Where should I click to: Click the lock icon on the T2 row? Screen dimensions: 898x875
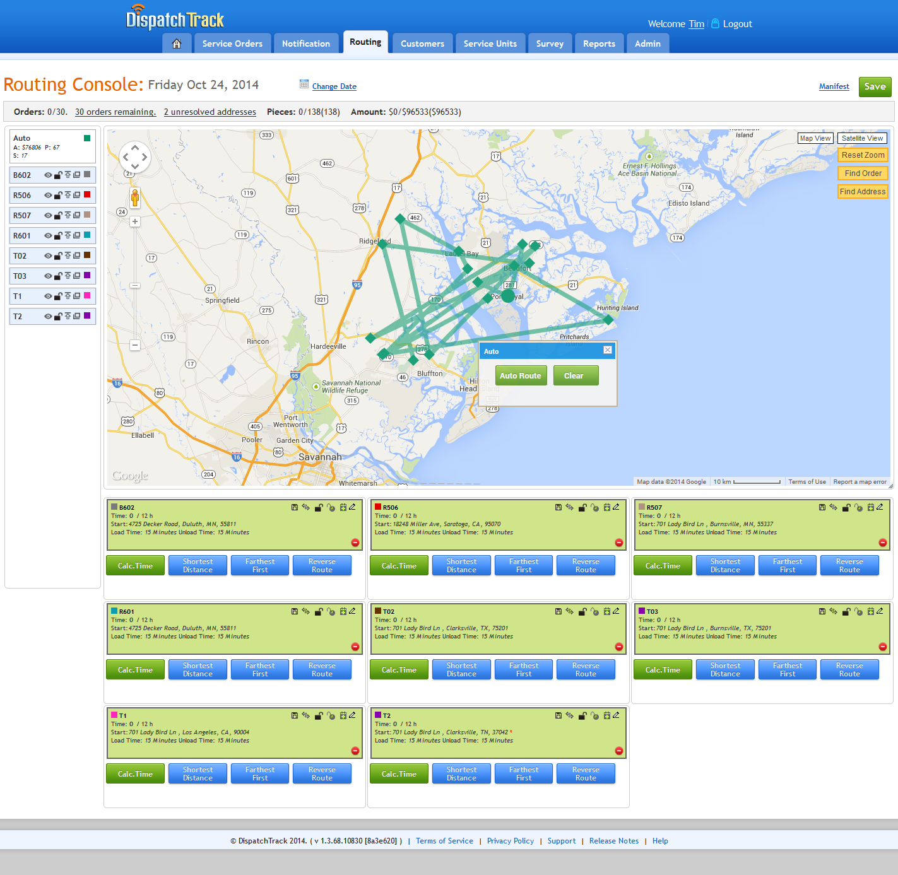[x=57, y=316]
